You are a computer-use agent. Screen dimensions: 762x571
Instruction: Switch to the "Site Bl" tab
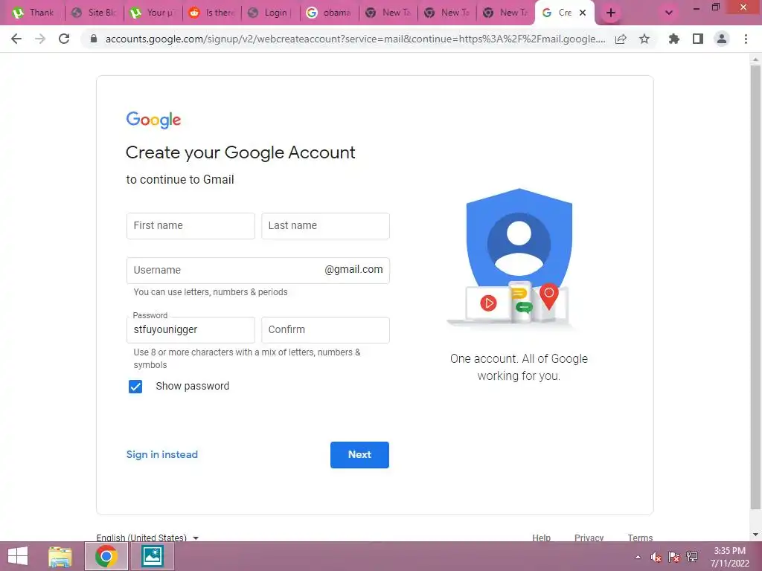coord(95,13)
